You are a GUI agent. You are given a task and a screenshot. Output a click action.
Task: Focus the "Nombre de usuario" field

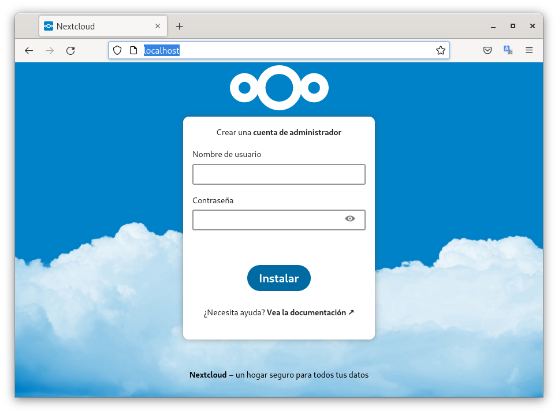[279, 174]
